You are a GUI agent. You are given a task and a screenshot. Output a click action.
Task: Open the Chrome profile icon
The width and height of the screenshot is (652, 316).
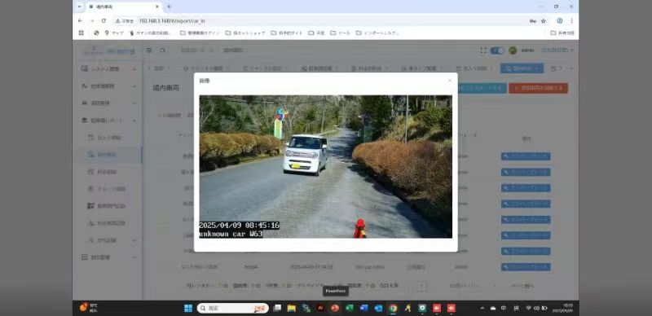[560, 21]
